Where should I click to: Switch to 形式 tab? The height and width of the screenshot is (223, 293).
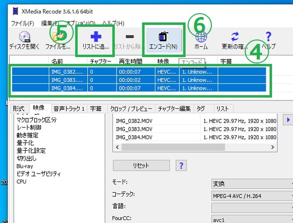19,108
